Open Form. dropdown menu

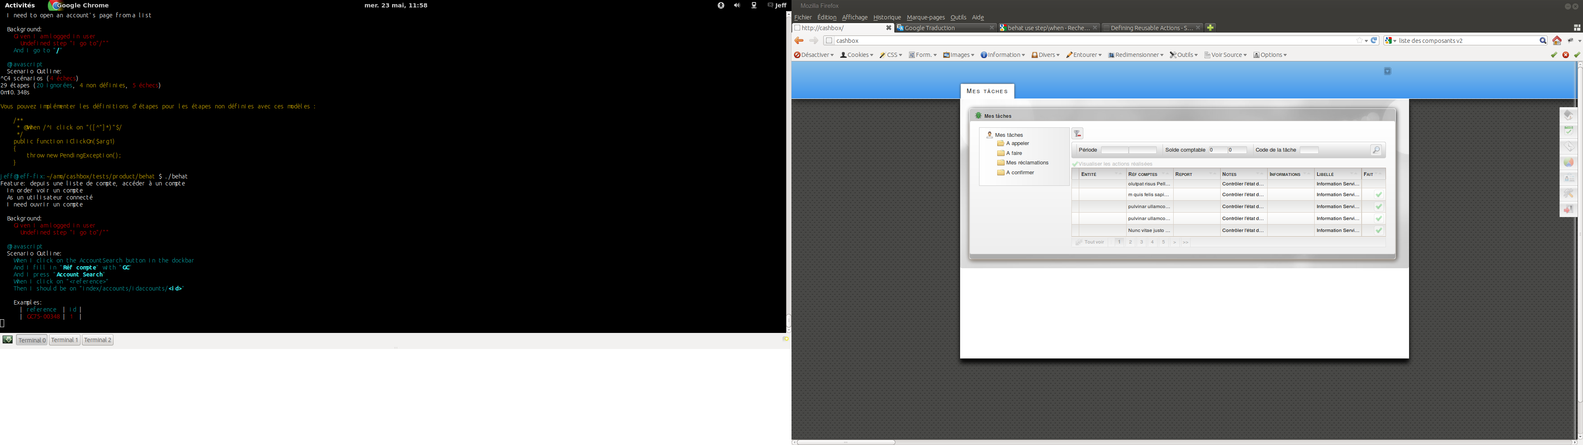tap(923, 55)
